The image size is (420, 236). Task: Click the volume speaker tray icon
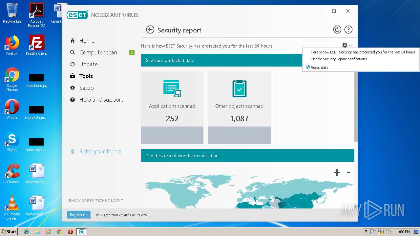click(389, 232)
